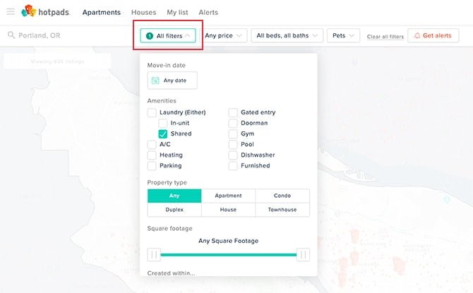Open the All beds, all baths dropdown
473x293 pixels.
[287, 35]
